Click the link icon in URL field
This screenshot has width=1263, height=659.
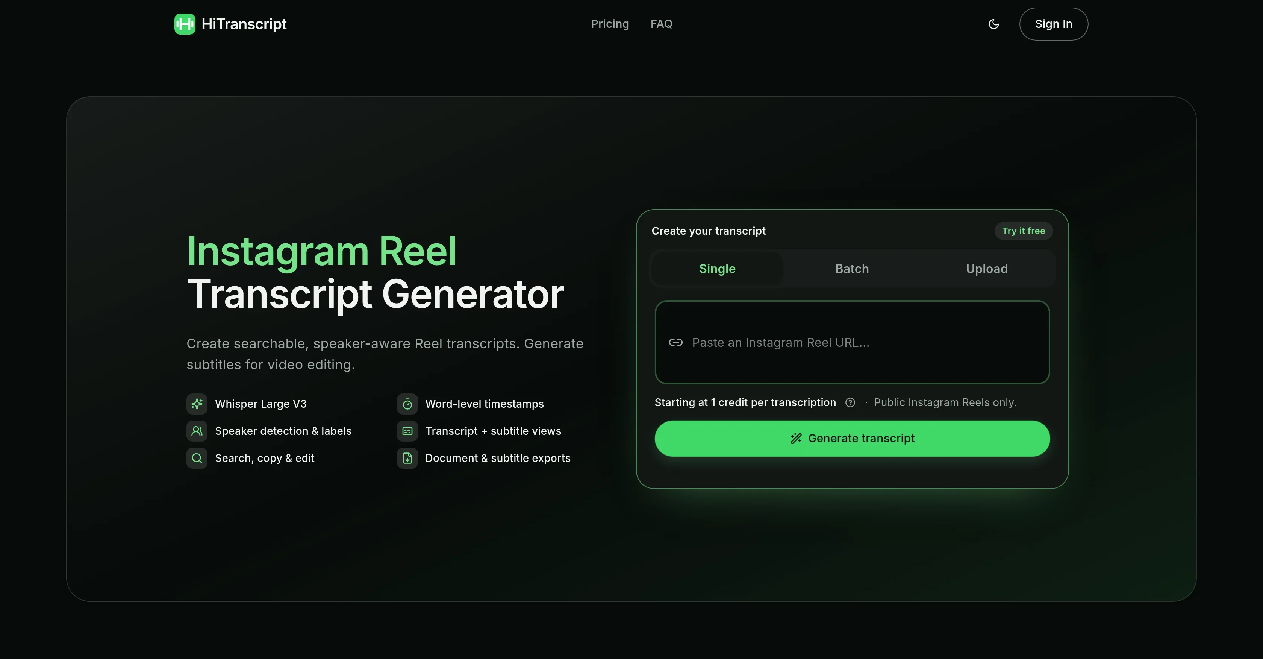(x=675, y=343)
